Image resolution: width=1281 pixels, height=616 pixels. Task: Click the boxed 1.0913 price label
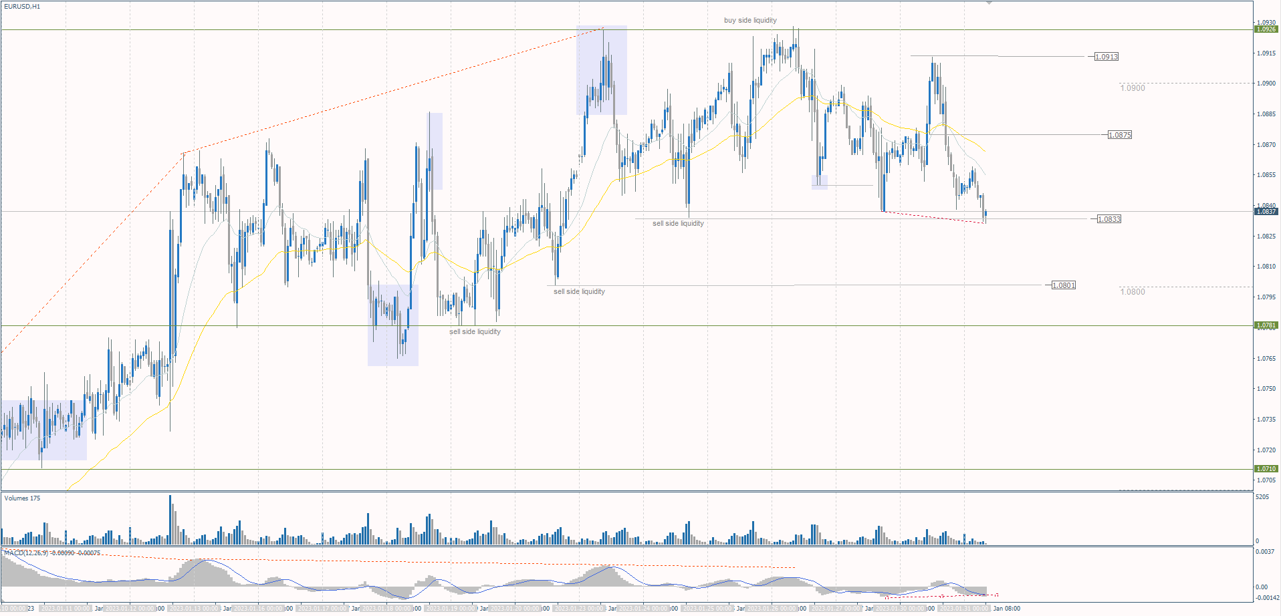pyautogui.click(x=1107, y=57)
